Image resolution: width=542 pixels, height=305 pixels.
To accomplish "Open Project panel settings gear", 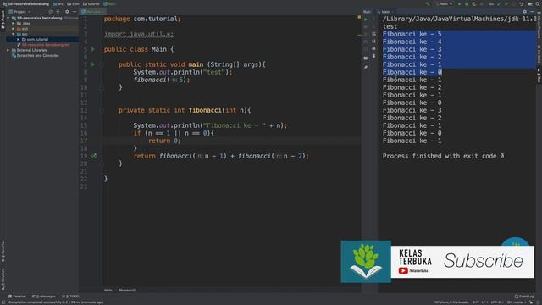I will tap(67, 11).
